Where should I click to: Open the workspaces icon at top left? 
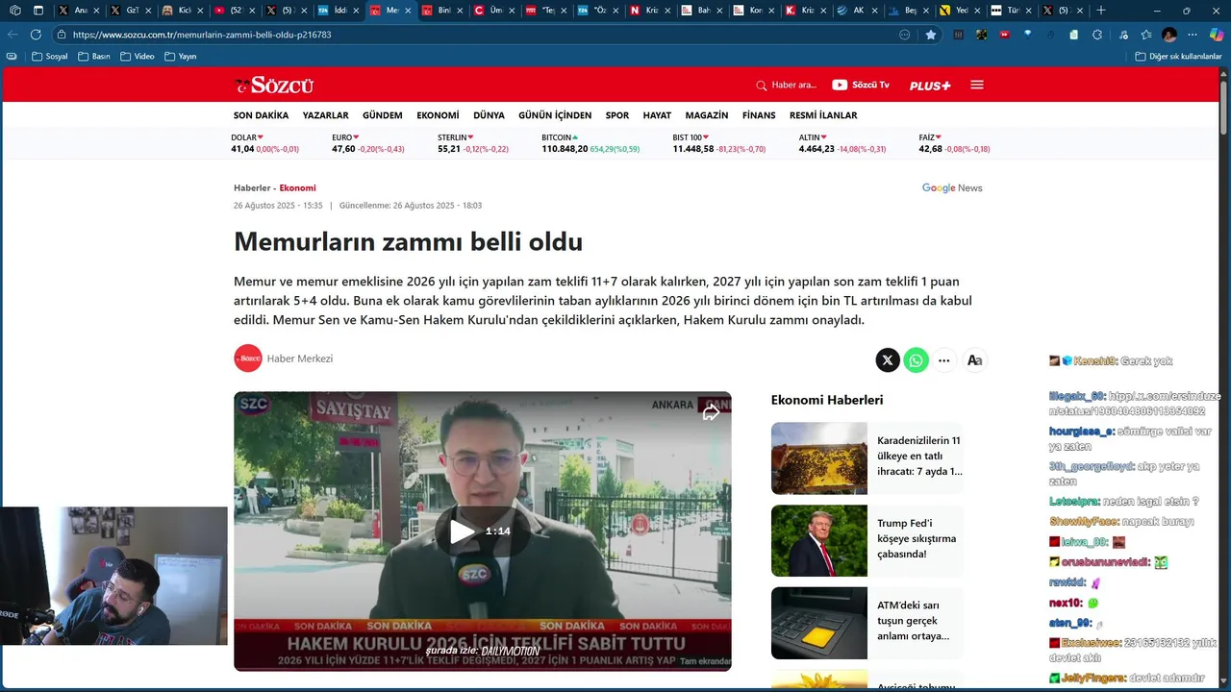click(x=13, y=11)
